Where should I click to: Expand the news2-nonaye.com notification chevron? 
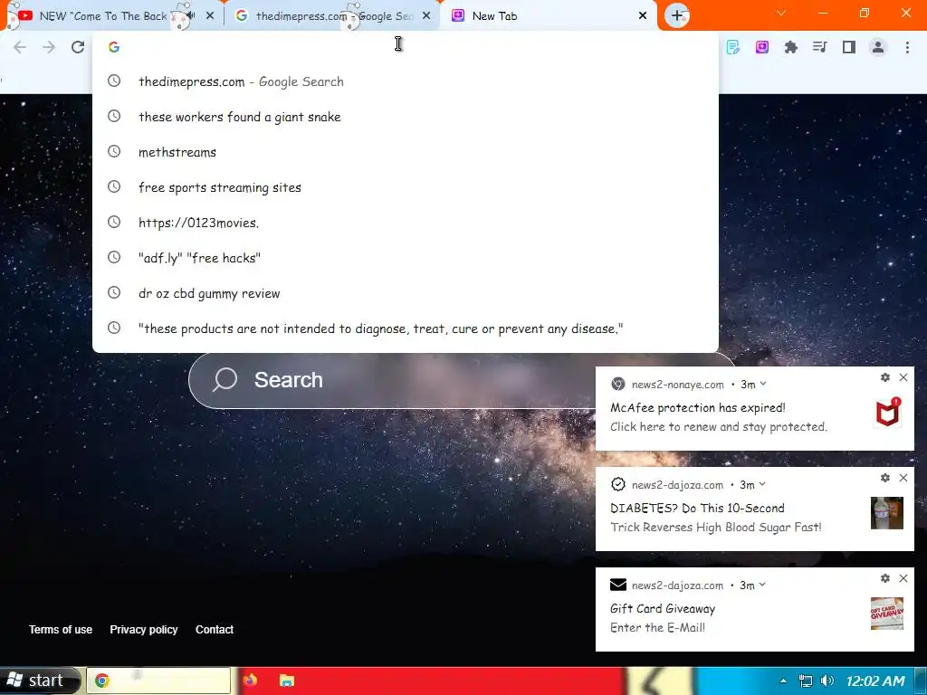tap(763, 384)
